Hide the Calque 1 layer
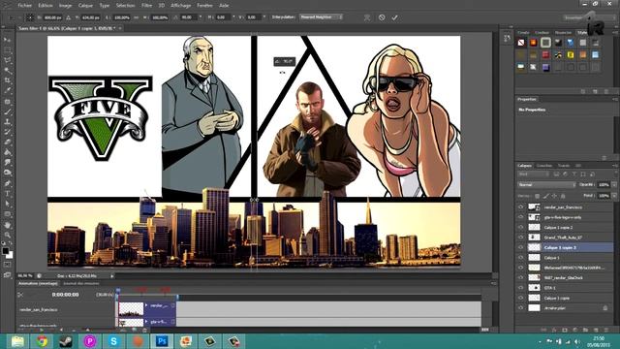The height and width of the screenshot is (349, 620). (x=520, y=258)
